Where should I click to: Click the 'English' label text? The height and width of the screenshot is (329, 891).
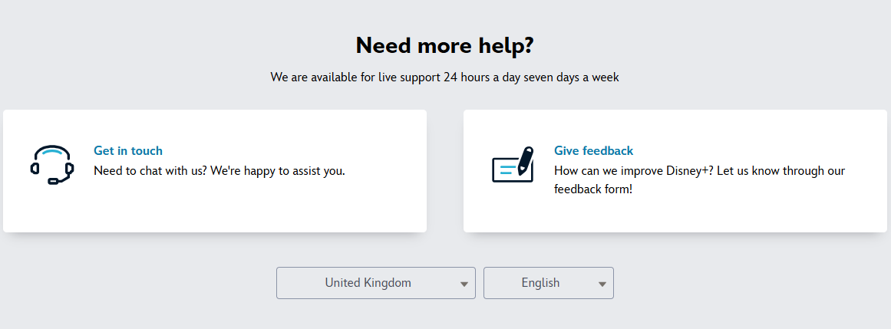coord(540,283)
